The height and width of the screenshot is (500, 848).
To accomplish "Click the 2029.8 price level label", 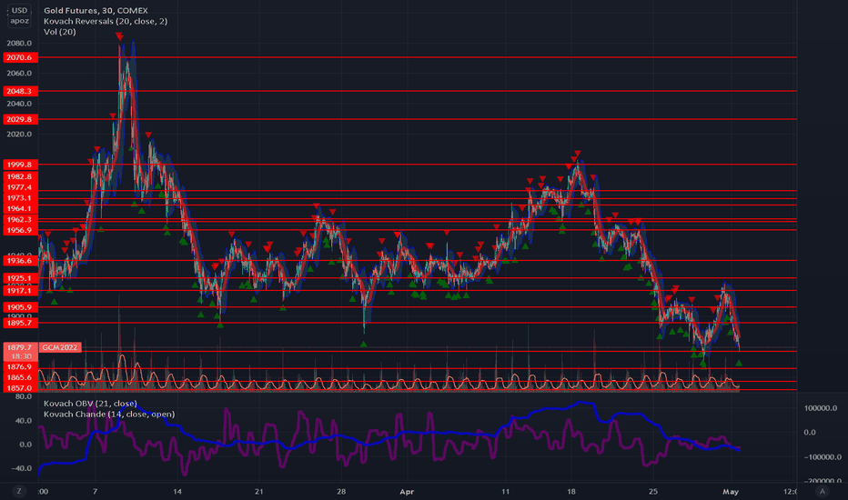I will point(19,119).
